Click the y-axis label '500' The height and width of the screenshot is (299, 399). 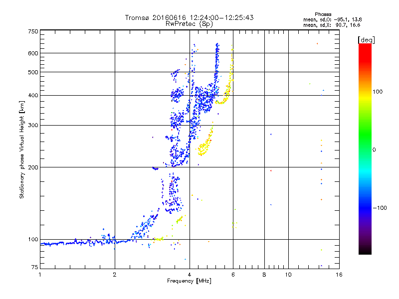tap(33, 72)
